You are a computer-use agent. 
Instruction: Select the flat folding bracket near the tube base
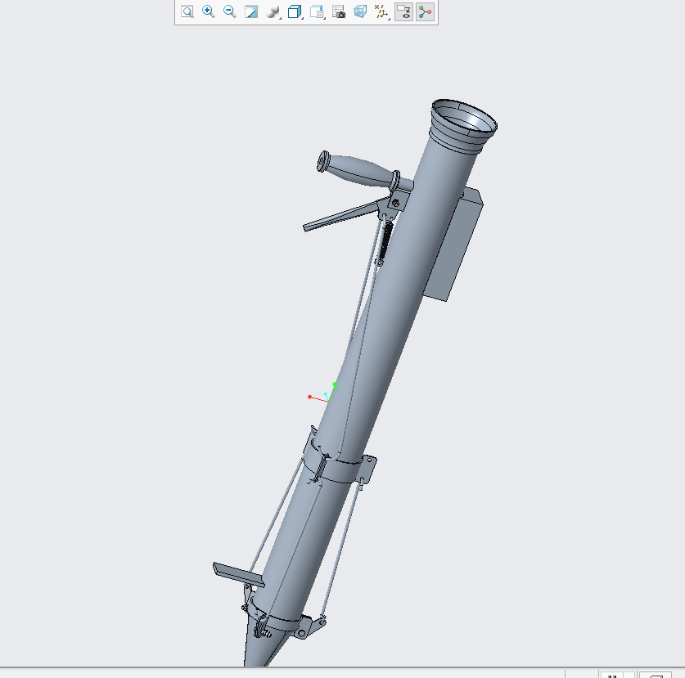(238, 575)
